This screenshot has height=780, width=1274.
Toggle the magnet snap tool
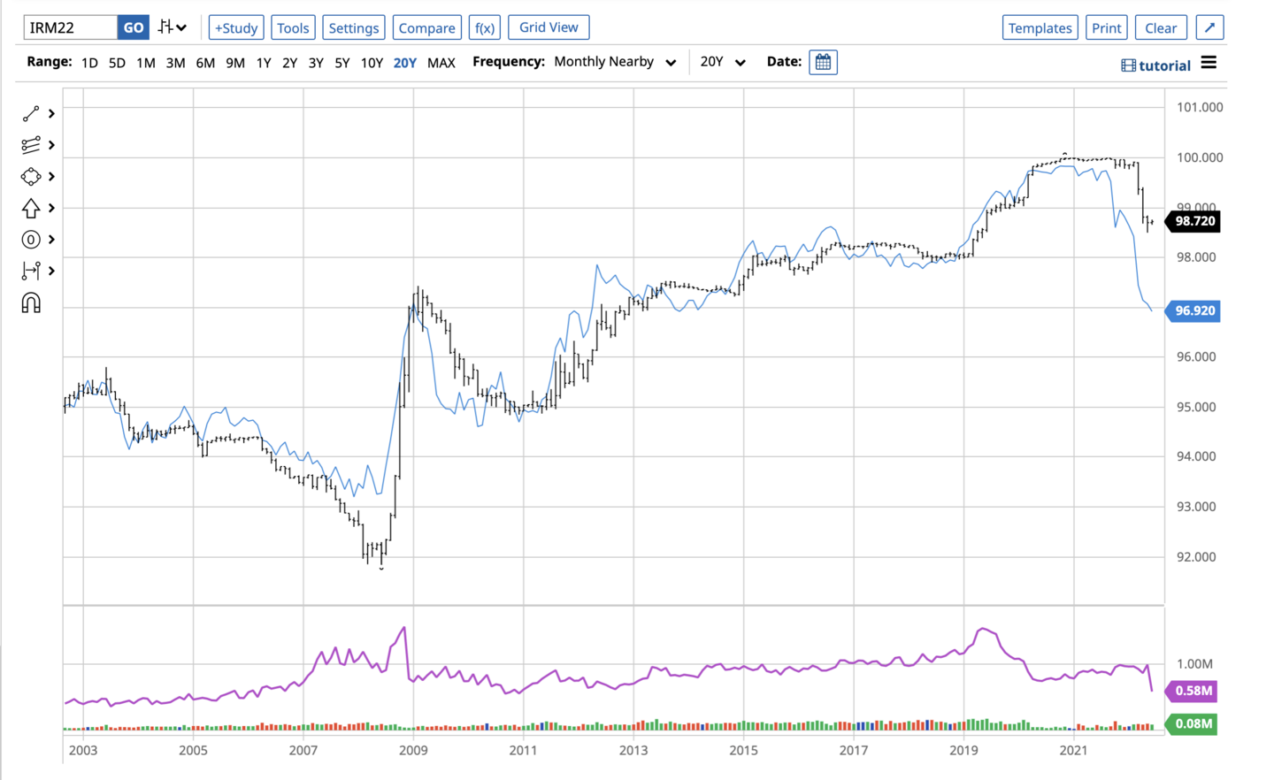coord(31,303)
